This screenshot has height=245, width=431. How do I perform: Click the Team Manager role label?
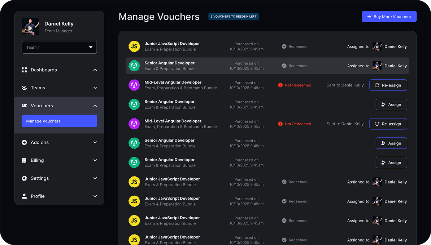pyautogui.click(x=58, y=31)
